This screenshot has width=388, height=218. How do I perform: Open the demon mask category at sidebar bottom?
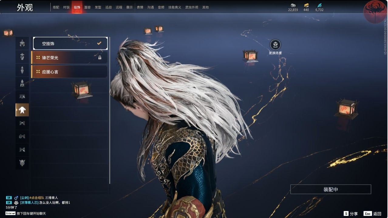(22, 163)
